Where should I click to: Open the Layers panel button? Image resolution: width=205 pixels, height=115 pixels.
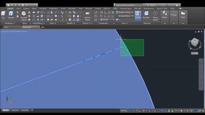click(x=164, y=15)
